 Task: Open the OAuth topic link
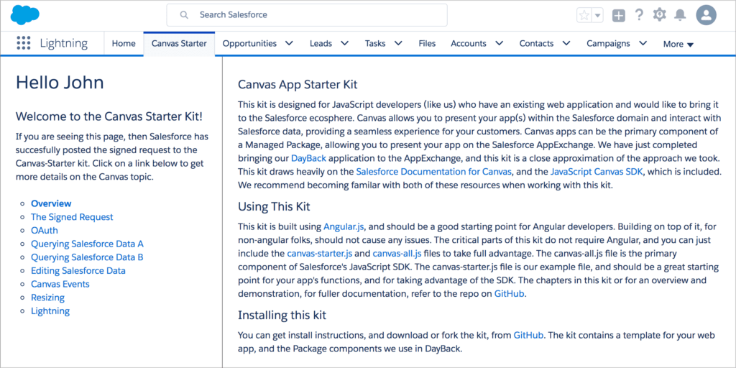[45, 231]
